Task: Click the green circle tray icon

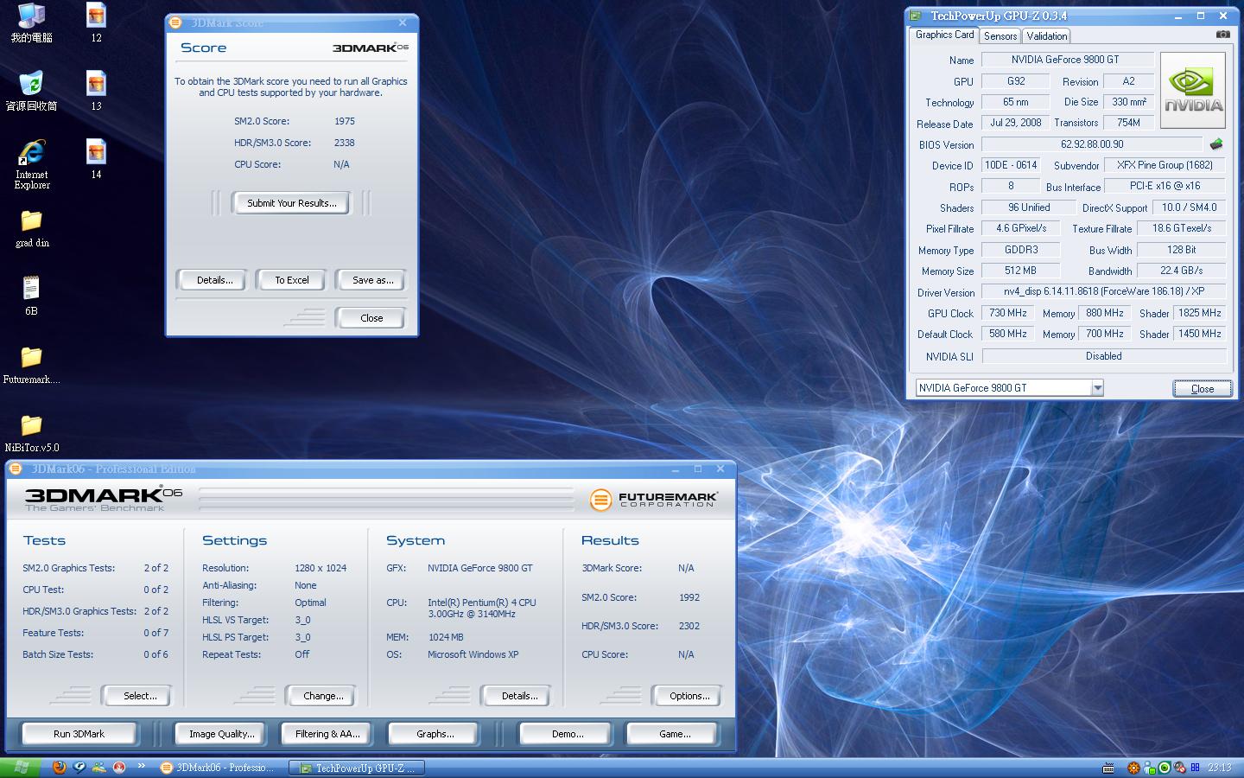Action: [1165, 768]
